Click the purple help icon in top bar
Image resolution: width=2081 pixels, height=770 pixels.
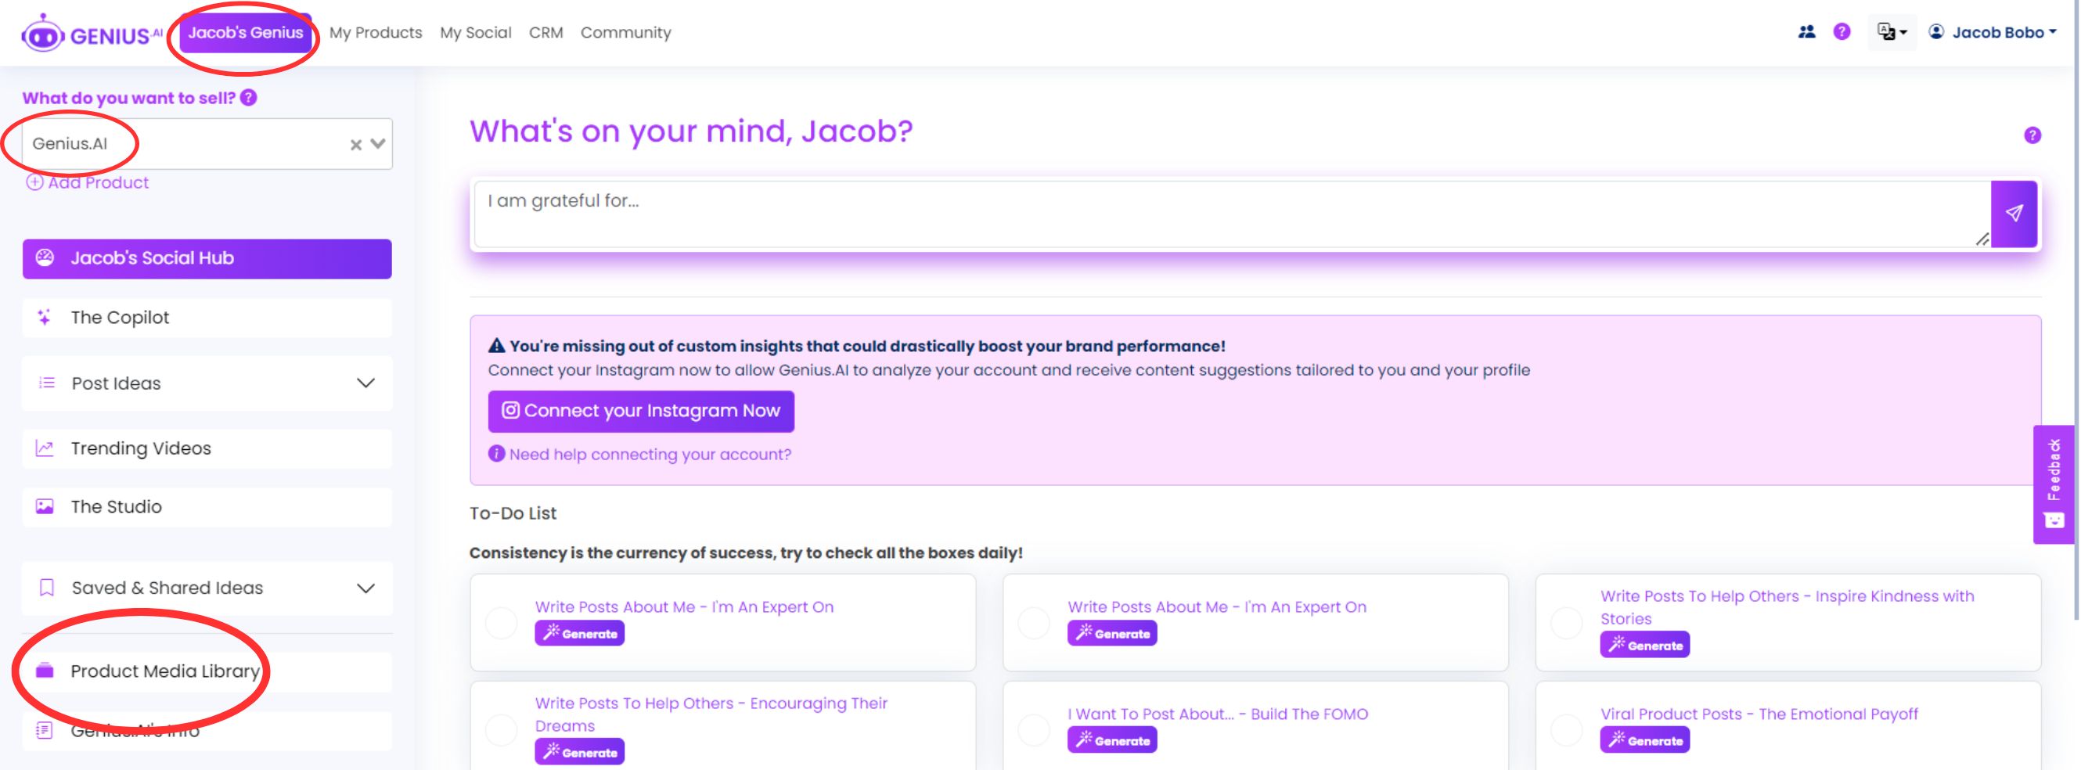click(x=1841, y=31)
